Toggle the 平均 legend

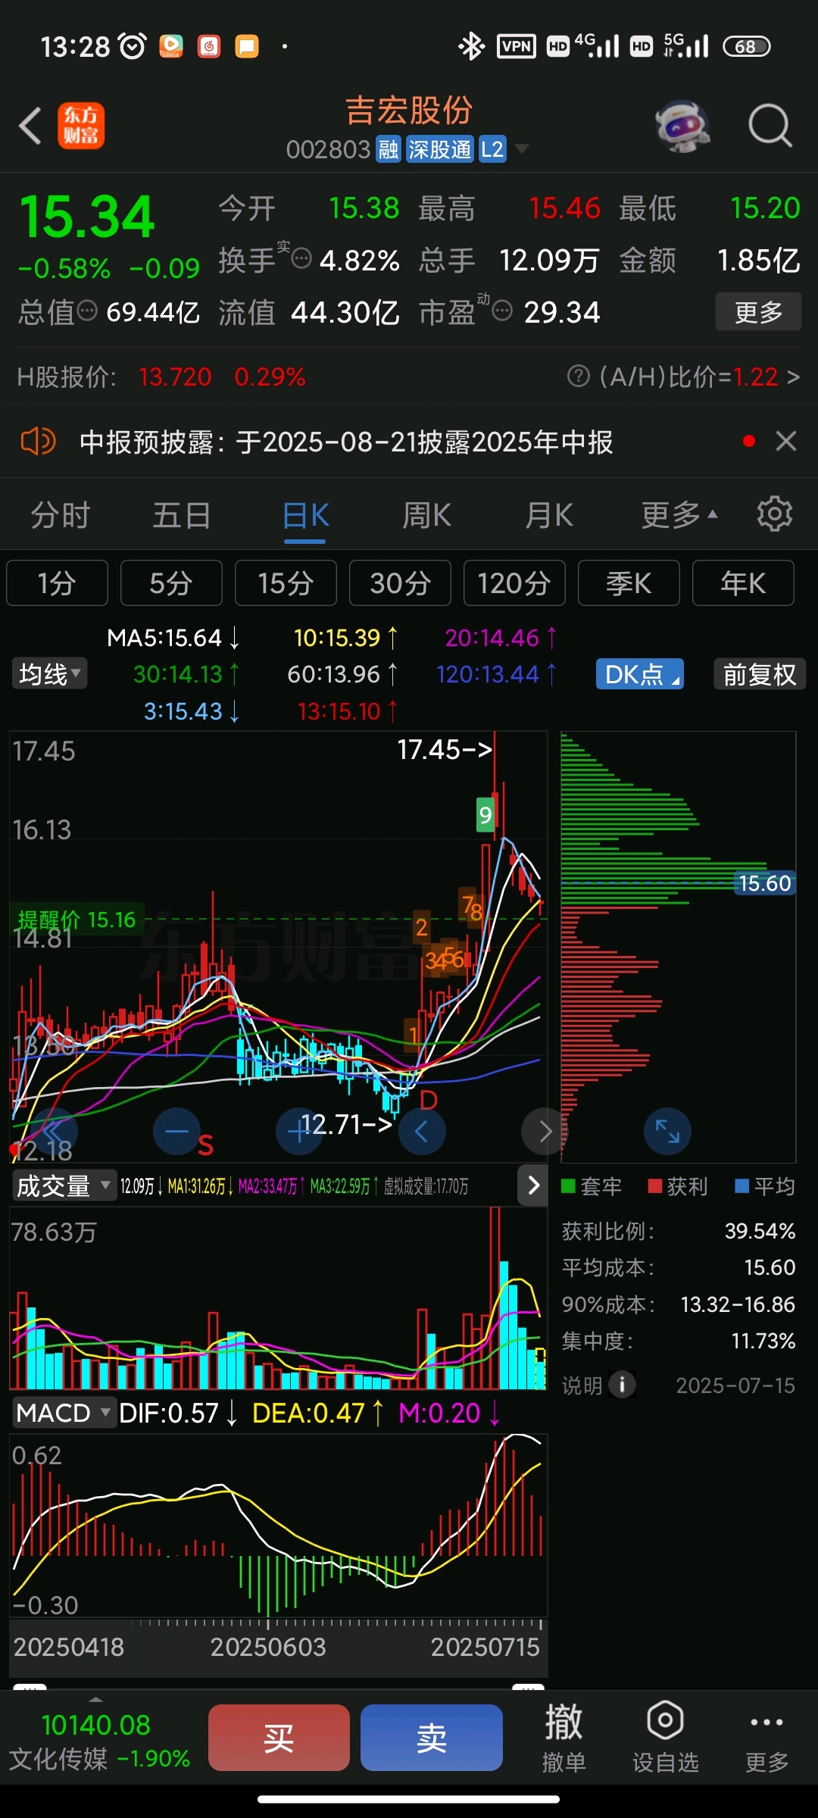(x=765, y=1186)
